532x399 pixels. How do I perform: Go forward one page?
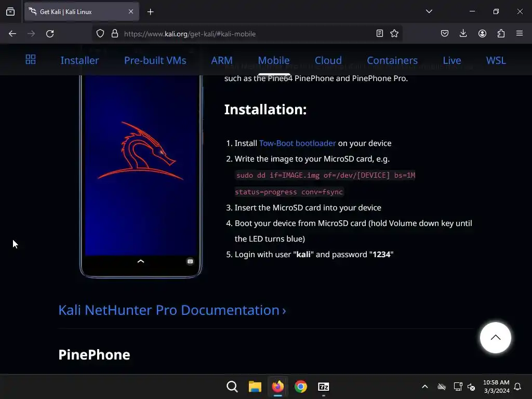[31, 34]
